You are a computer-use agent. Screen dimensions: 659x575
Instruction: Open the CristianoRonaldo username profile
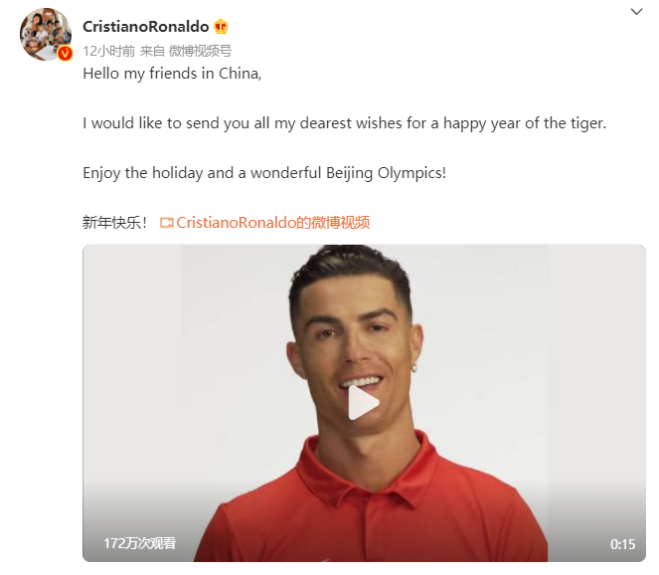coord(145,27)
